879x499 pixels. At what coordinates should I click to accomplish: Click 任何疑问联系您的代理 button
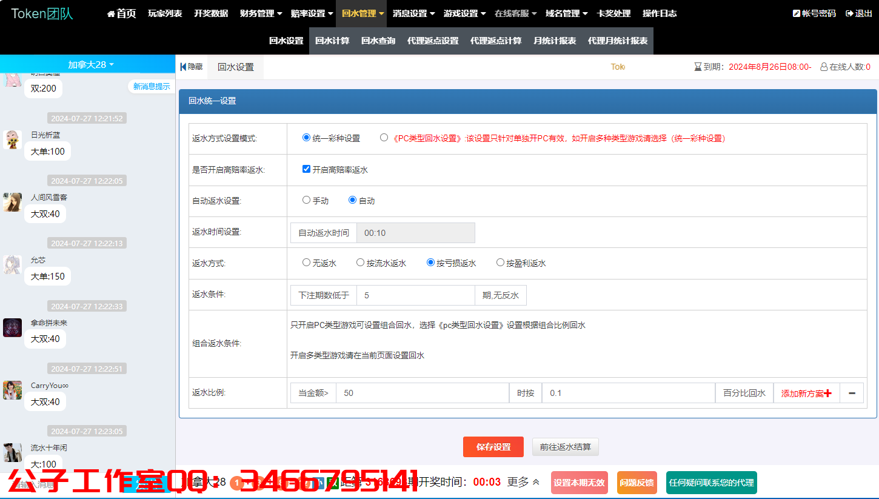point(712,483)
